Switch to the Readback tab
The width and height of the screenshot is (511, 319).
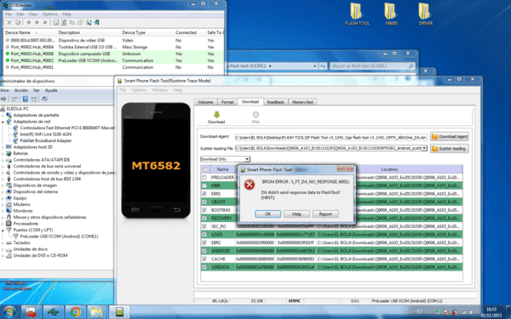[x=275, y=102]
